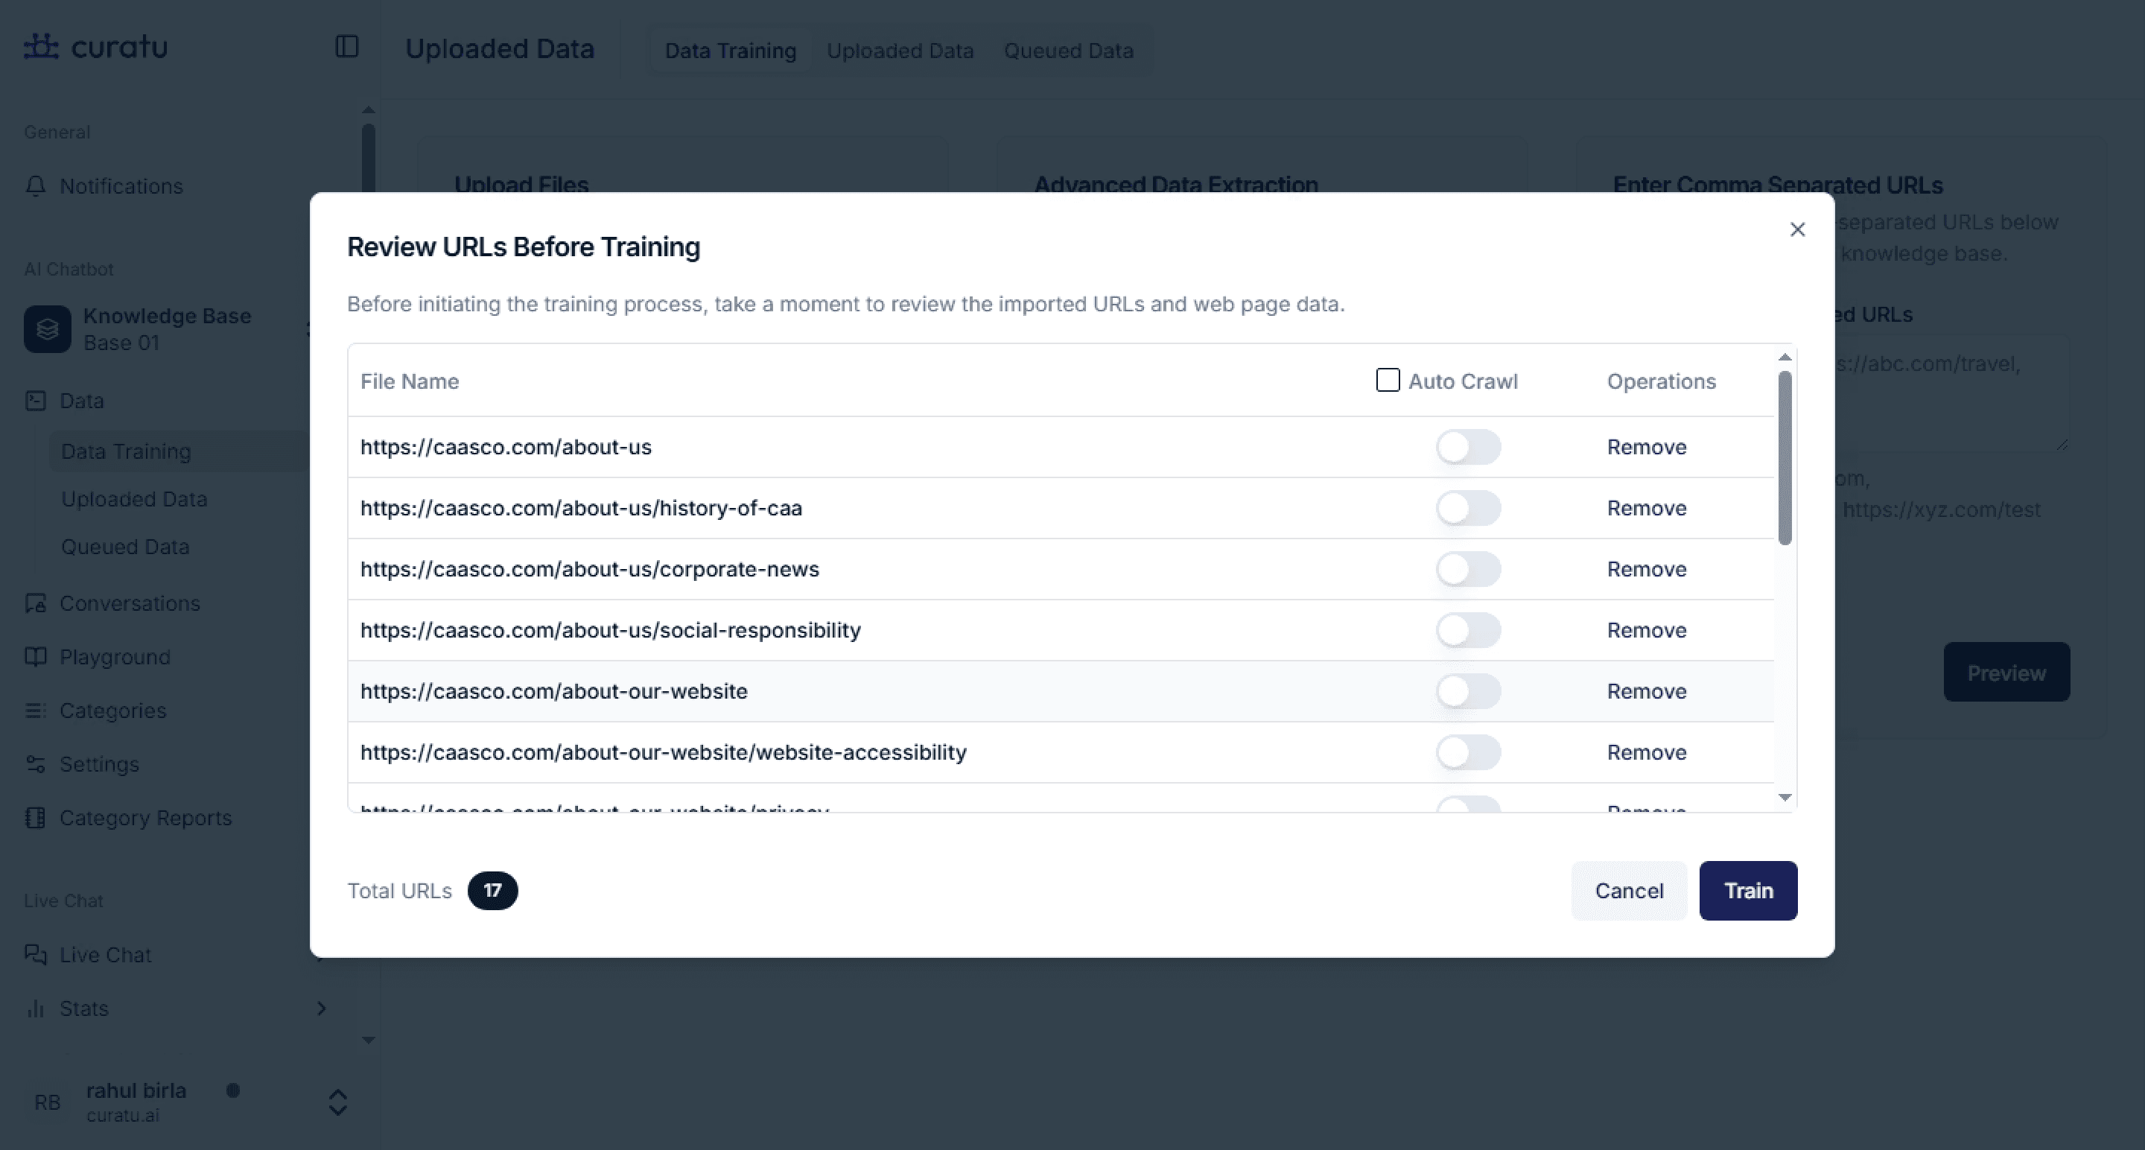The width and height of the screenshot is (2145, 1150).
Task: Click the Total URLs 17 badge
Action: (492, 890)
